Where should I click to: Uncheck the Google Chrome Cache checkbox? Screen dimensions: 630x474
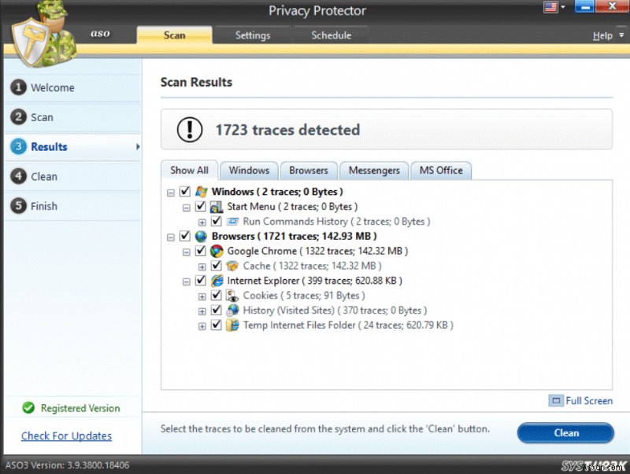(217, 265)
